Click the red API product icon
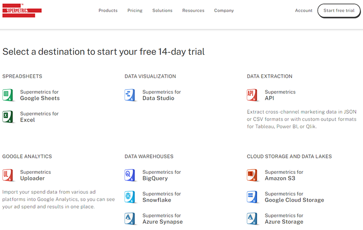The width and height of the screenshot is (363, 230). coord(252,95)
